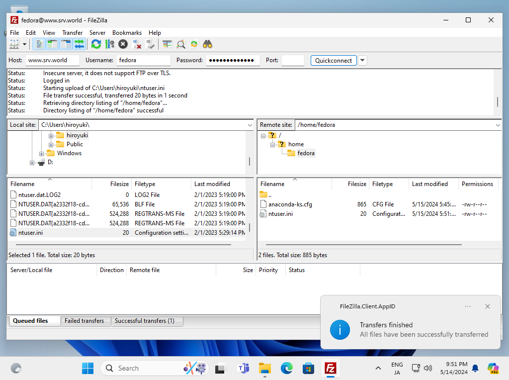509x380 pixels.
Task: Open the Server menu
Action: 97,33
